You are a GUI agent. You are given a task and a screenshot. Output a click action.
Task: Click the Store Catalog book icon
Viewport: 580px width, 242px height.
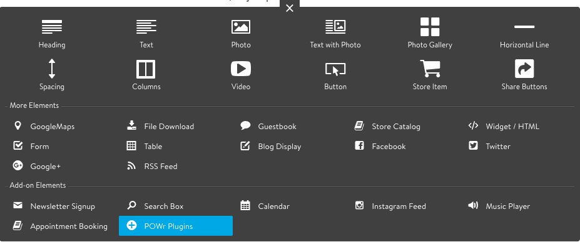point(359,126)
